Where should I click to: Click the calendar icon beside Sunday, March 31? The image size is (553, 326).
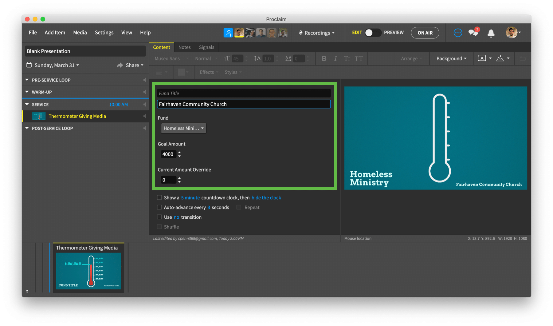pos(29,65)
